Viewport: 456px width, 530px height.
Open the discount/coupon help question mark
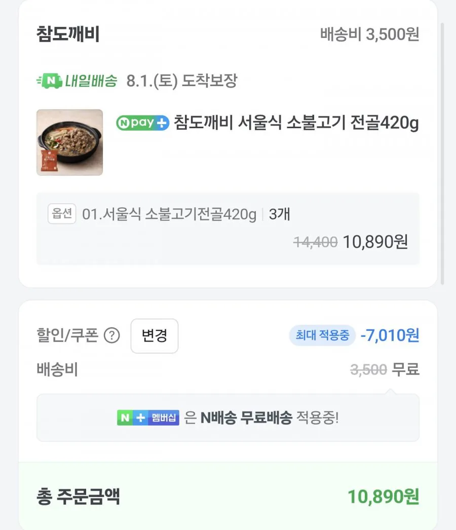(x=111, y=335)
